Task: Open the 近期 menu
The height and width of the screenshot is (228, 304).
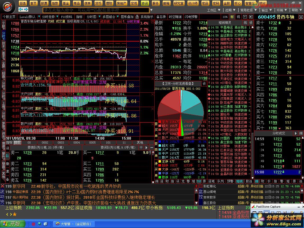Action: point(230,10)
